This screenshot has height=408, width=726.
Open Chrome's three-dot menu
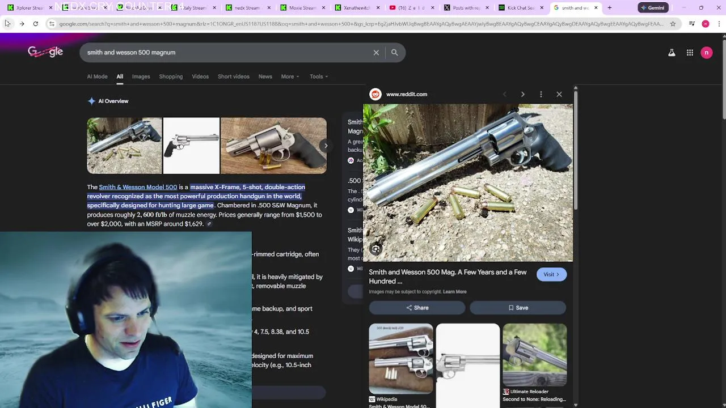(719, 24)
